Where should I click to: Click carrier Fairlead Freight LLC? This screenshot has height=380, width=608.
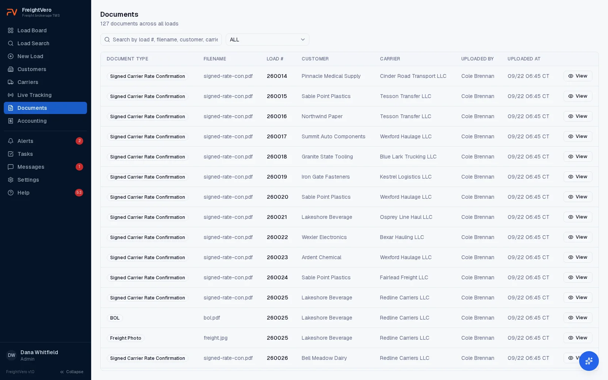pos(404,277)
